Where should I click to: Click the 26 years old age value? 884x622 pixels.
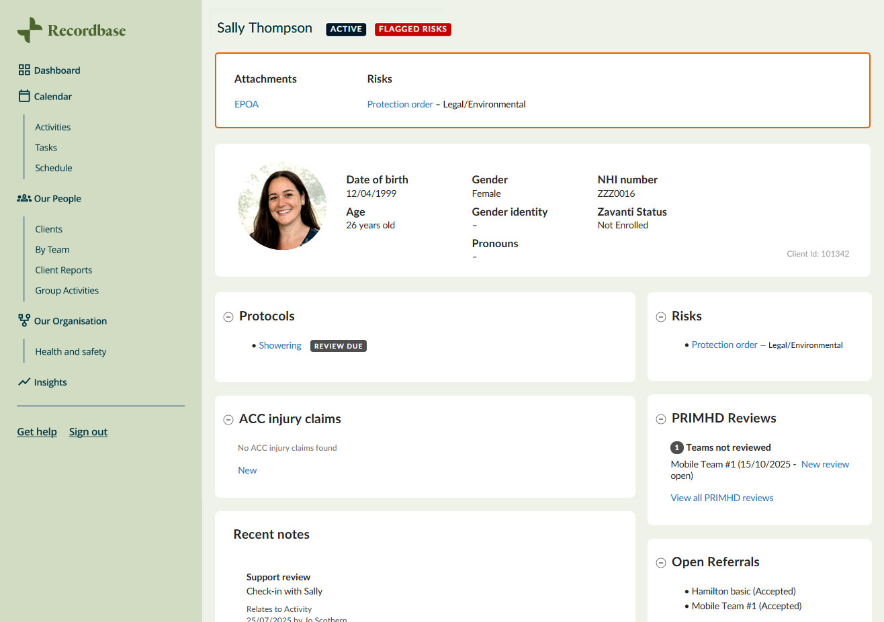(371, 225)
